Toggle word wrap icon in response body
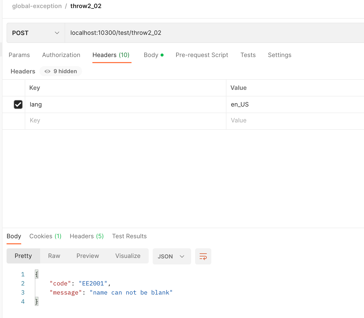 pyautogui.click(x=203, y=256)
